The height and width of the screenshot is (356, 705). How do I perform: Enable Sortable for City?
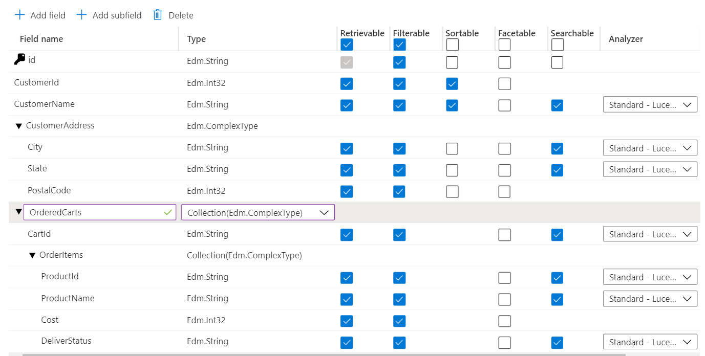(x=452, y=148)
